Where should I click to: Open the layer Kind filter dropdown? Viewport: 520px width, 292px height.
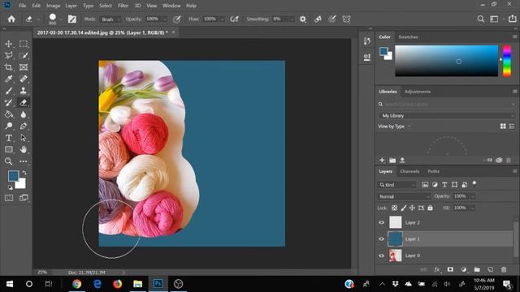397,185
